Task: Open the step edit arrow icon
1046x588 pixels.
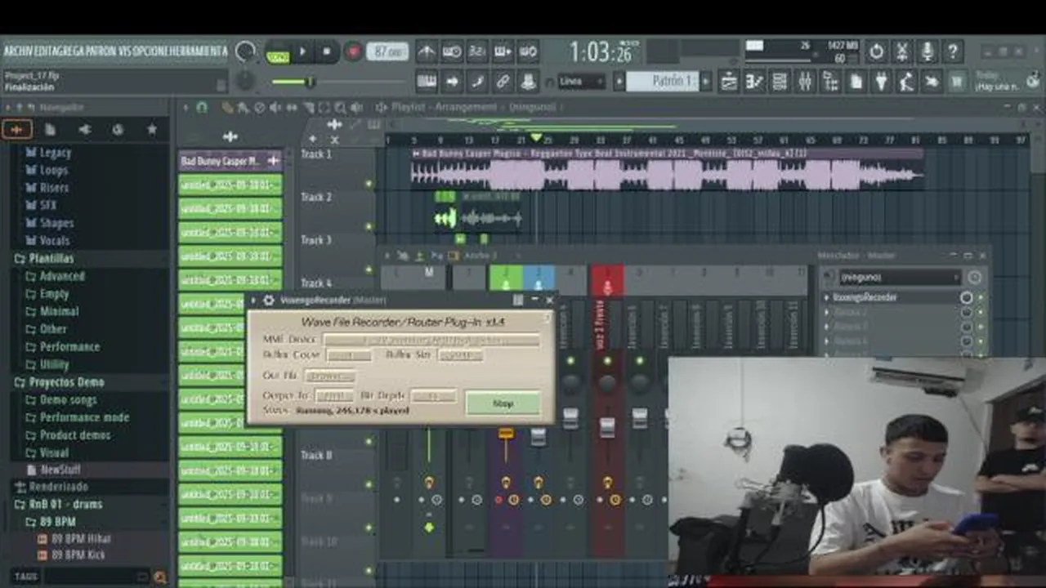Action: coord(452,81)
